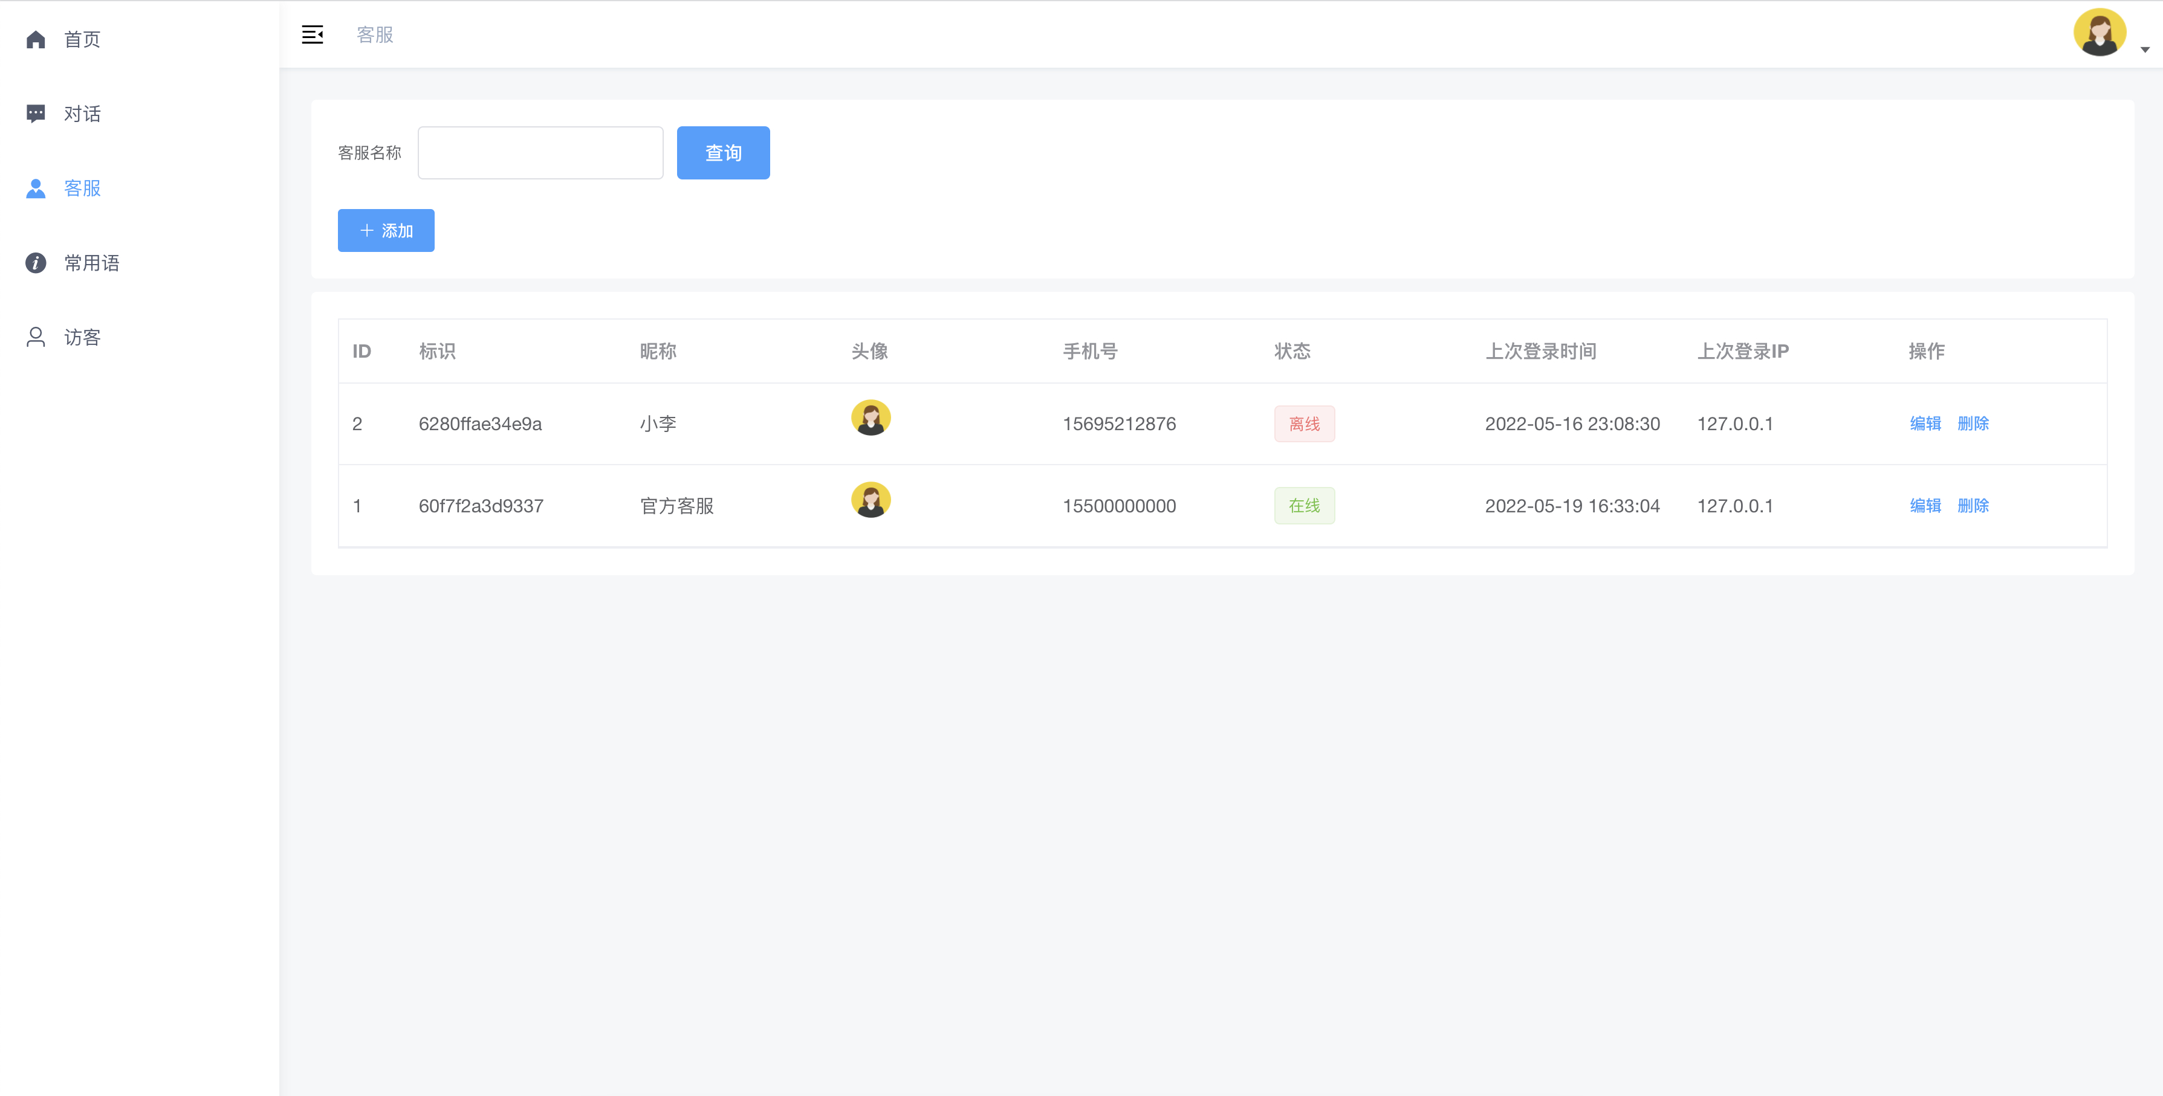
Task: Edit the 小李 row via 编辑
Action: (1925, 424)
